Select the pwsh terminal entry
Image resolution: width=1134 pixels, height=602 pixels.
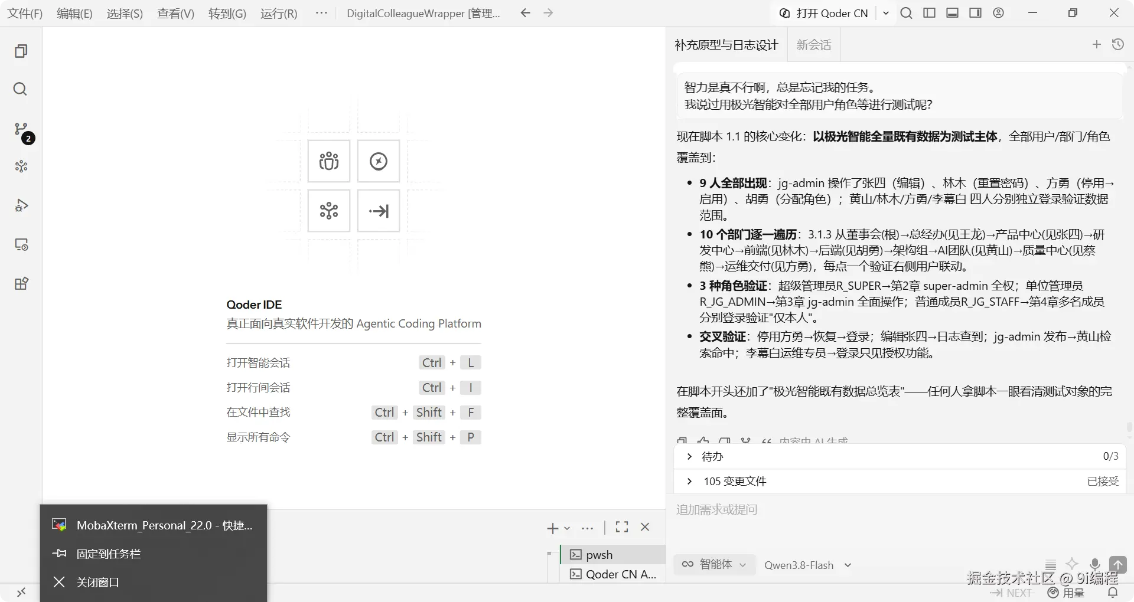coord(613,554)
